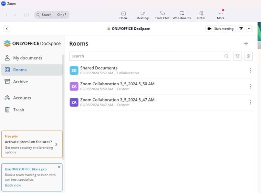The height and width of the screenshot is (193, 261).
Task: Go forward with the right arrow navigation
Action: 15,15
